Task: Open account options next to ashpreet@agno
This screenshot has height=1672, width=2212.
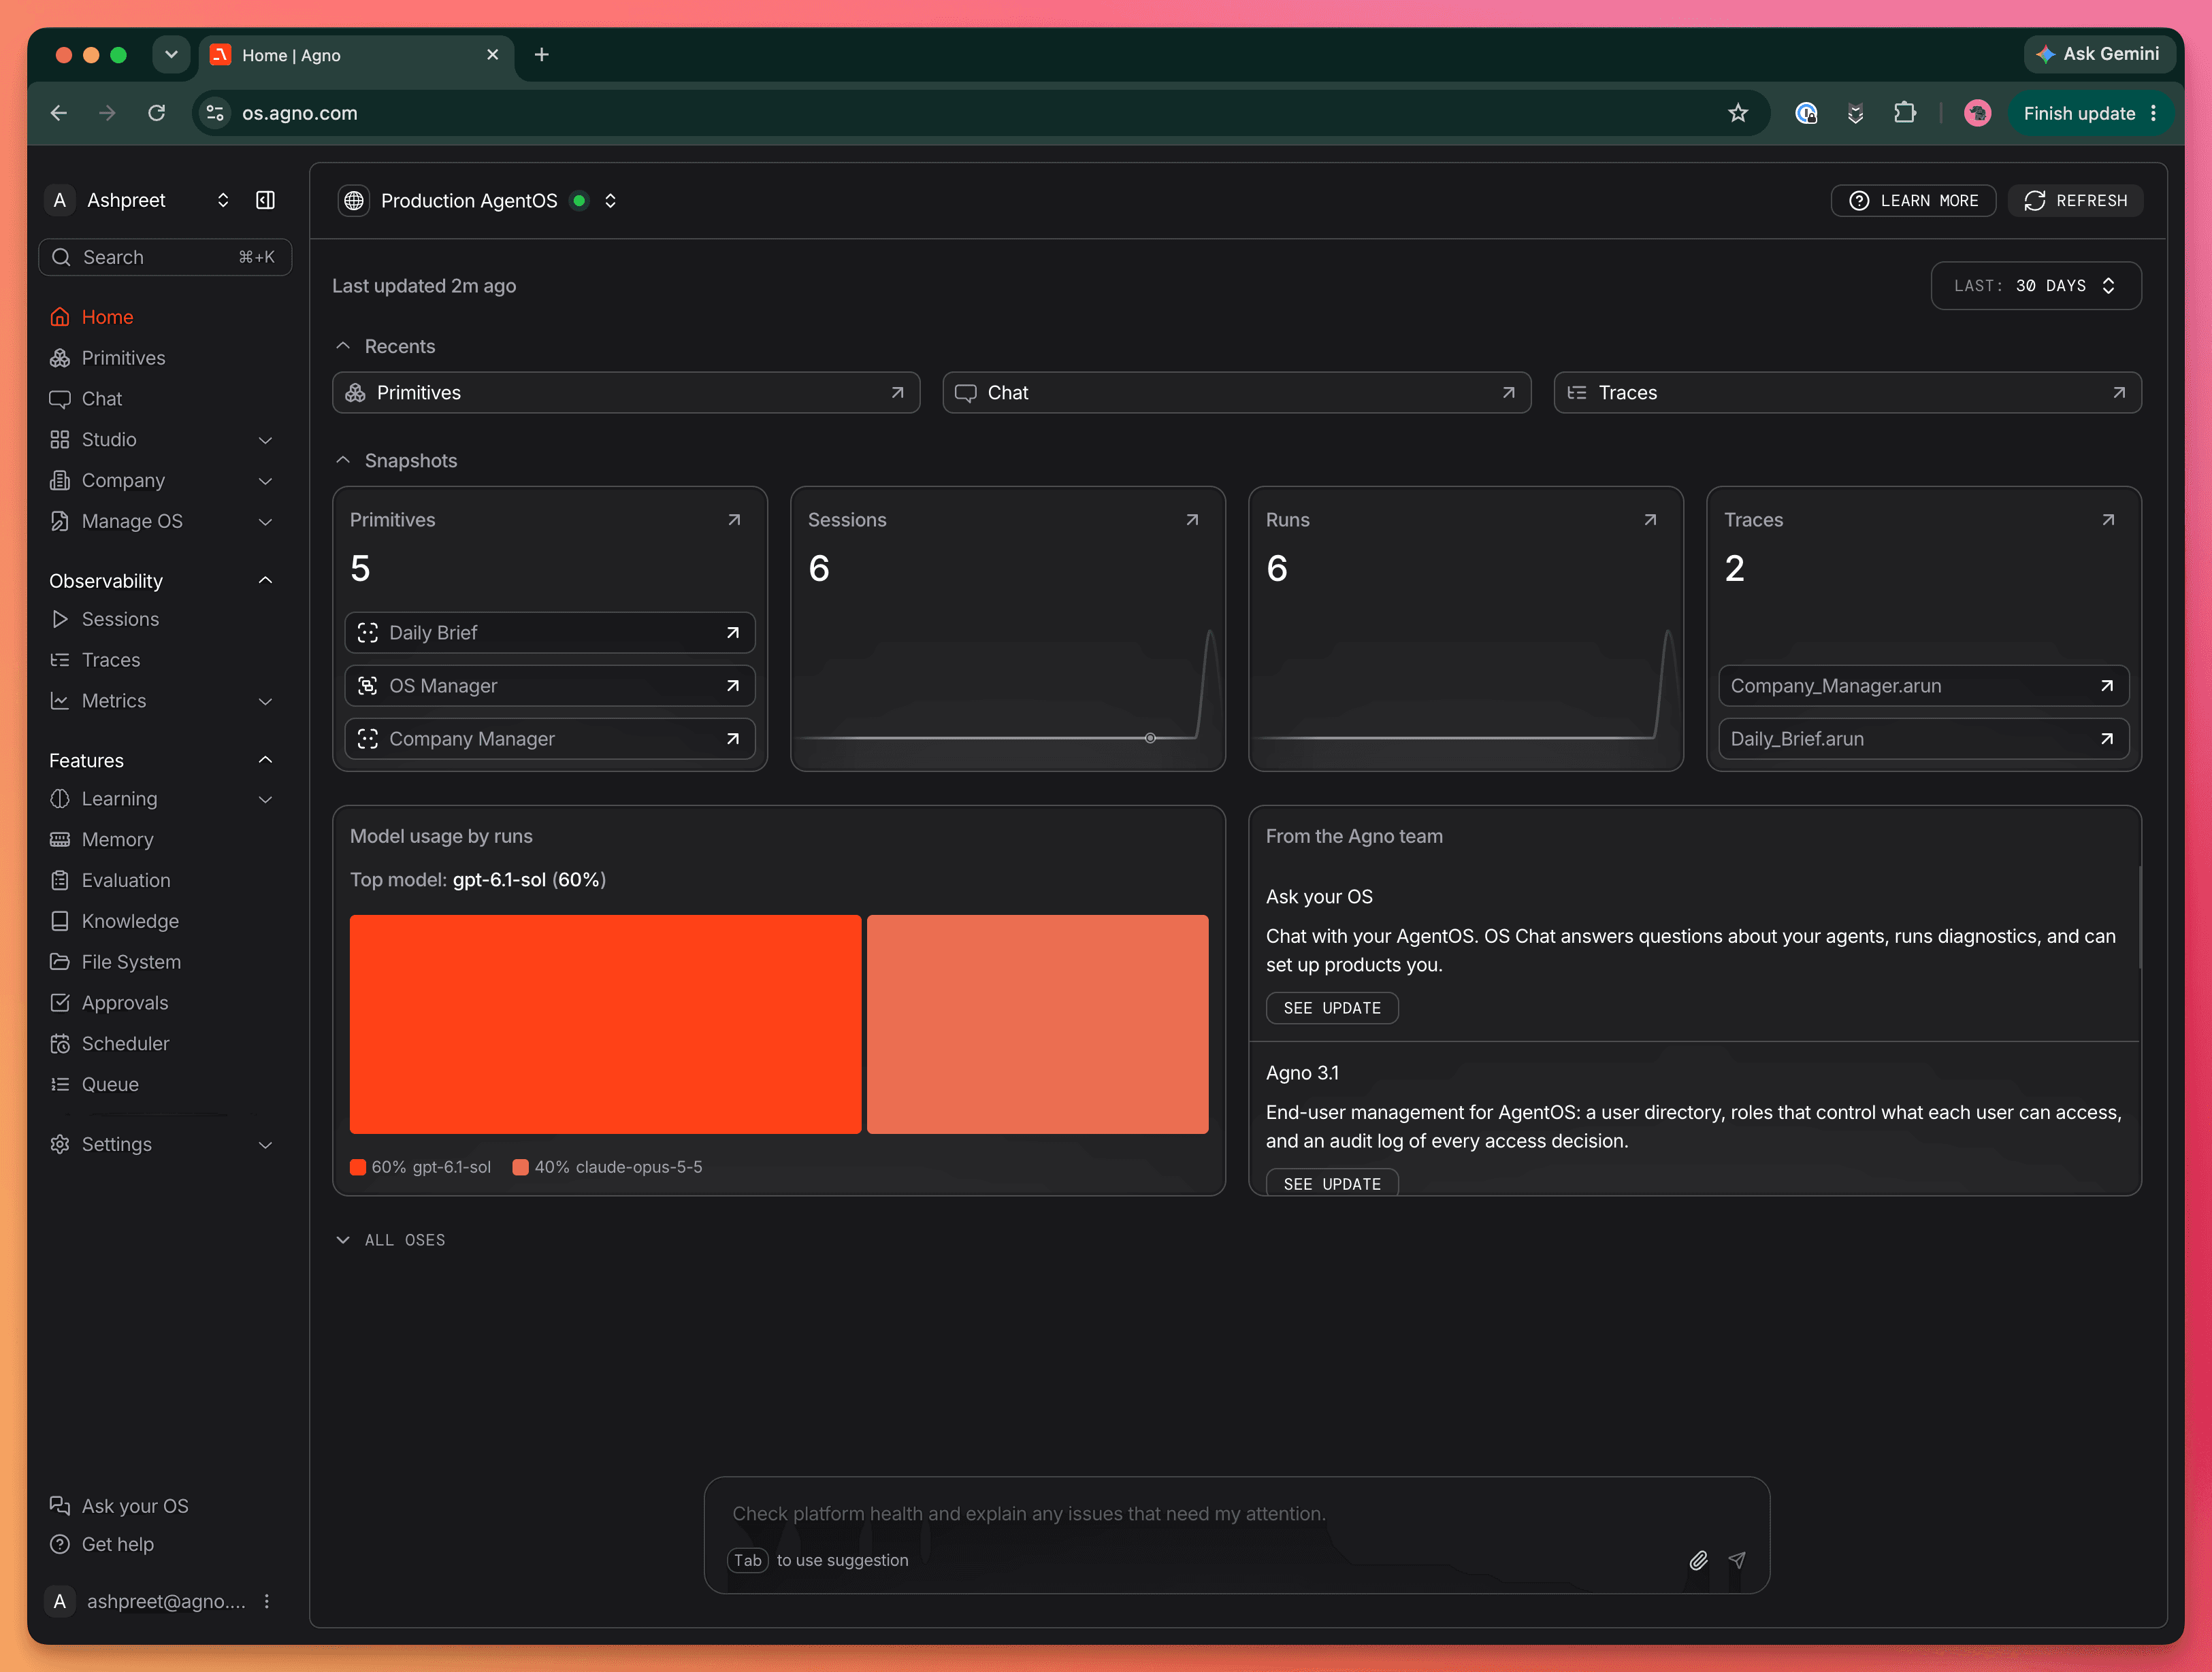Action: click(x=267, y=1601)
